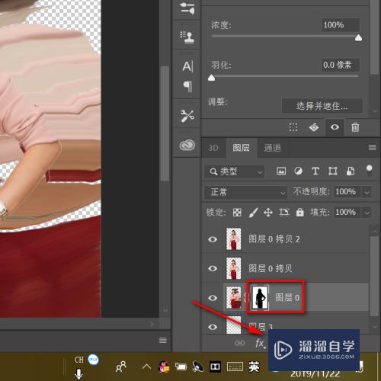This screenshot has height=381, width=381.
Task: Hide the 图层 0 拷贝 2 layer
Action: point(213,239)
